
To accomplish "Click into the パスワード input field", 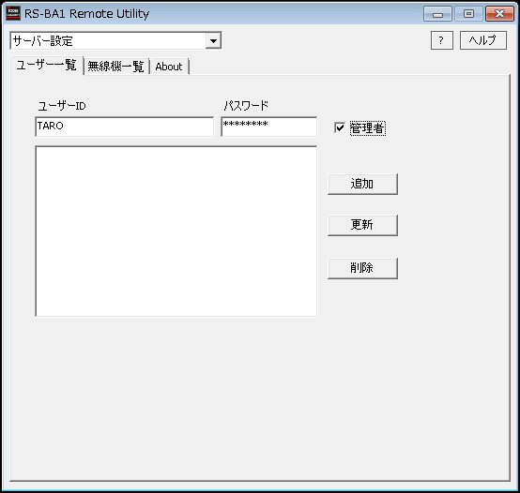I will pyautogui.click(x=269, y=127).
